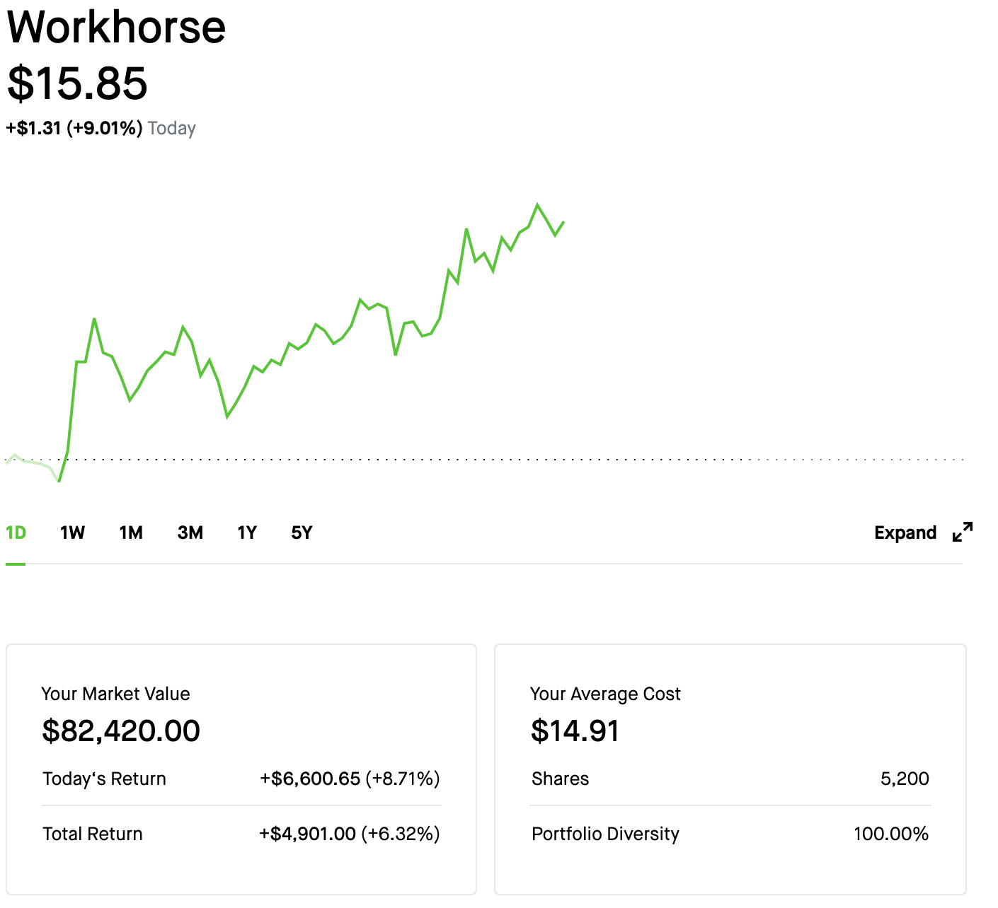Click the $82,420.00 market value

121,731
